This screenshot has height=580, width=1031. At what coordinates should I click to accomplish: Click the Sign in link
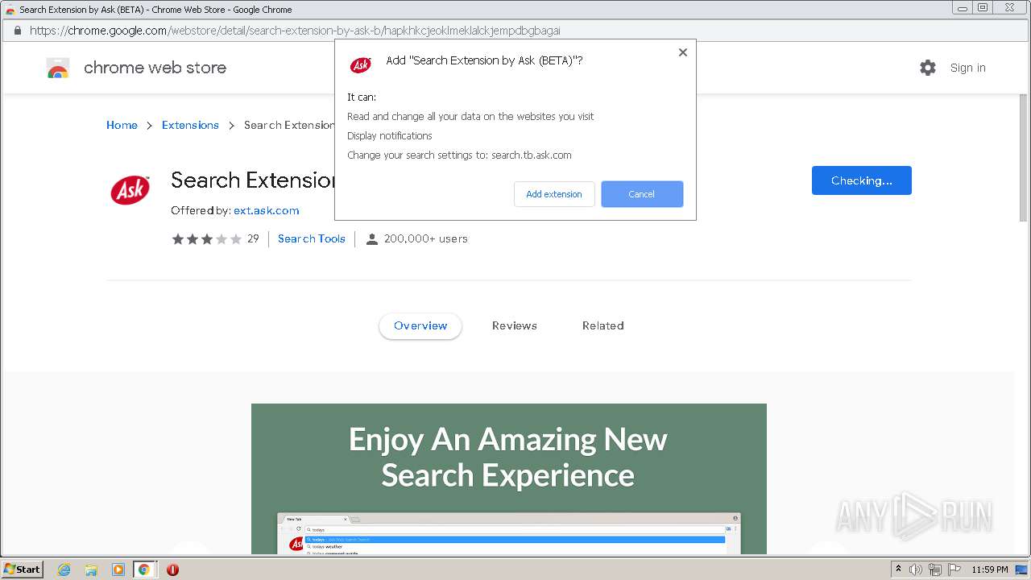coord(967,68)
